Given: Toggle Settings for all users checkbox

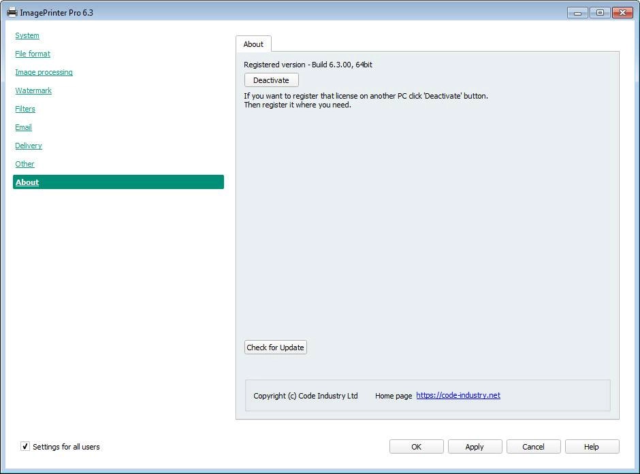Looking at the screenshot, I should (x=25, y=446).
